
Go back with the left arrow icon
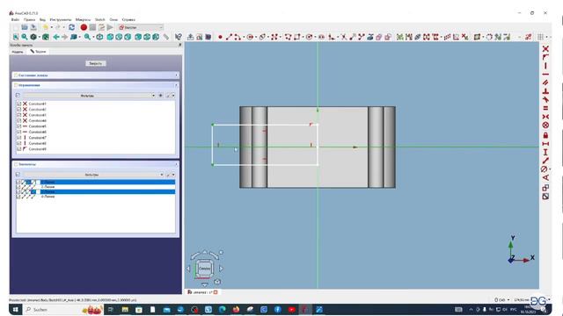click(x=56, y=37)
